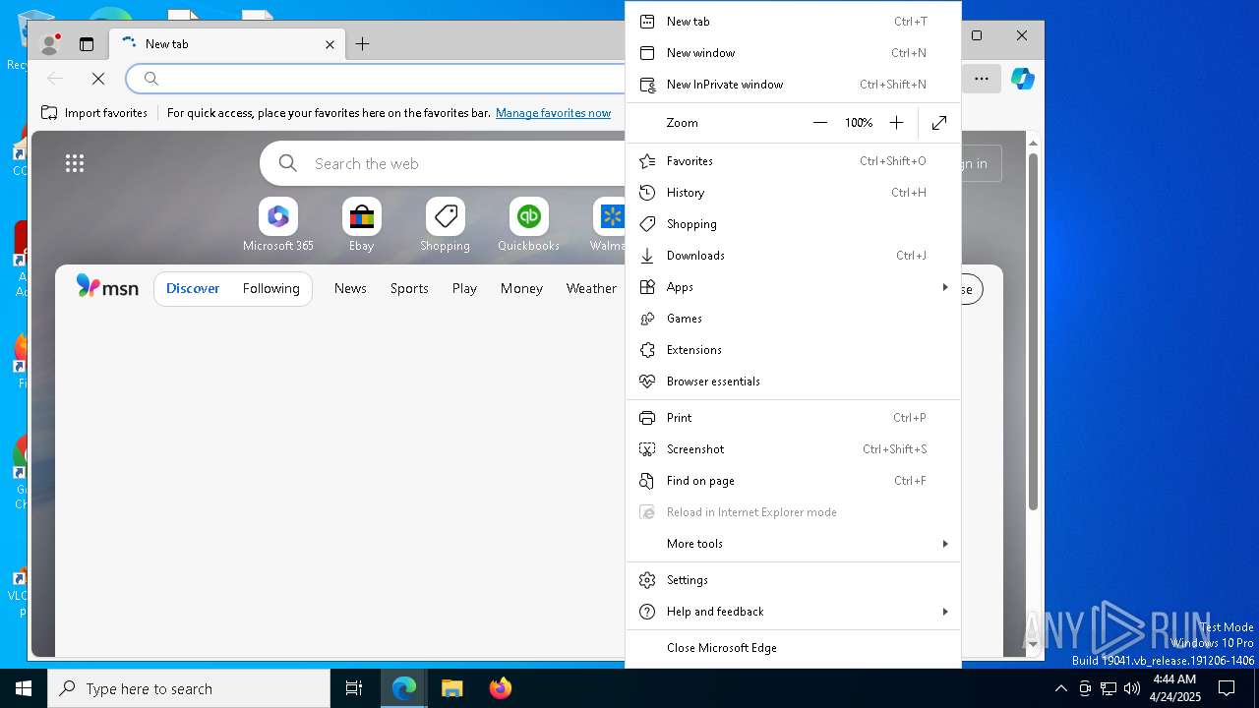
Task: Open the News section
Action: [350, 288]
